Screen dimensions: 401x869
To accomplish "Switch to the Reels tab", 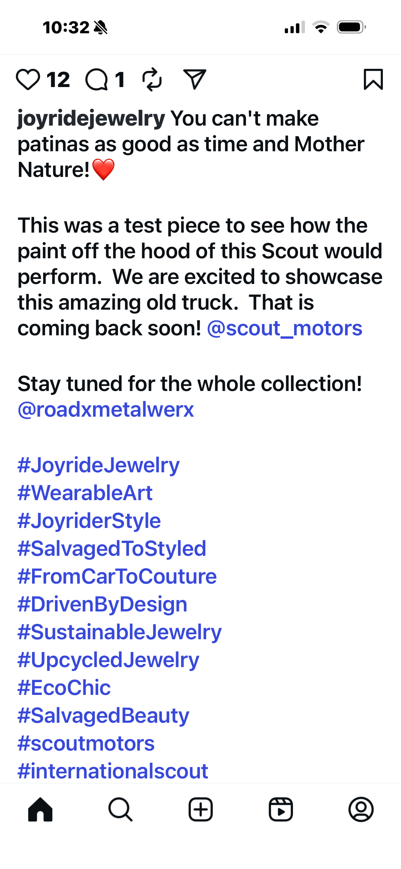I will [281, 809].
